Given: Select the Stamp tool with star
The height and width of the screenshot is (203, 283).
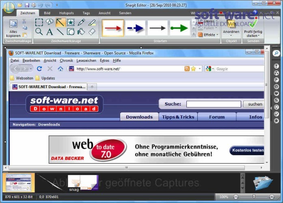Looking at the screenshot, I should pyautogui.click(x=71, y=22).
